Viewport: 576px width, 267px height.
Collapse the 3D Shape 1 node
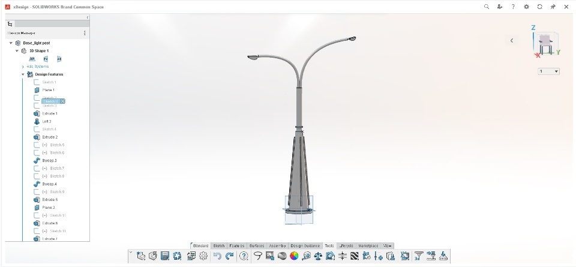click(17, 50)
